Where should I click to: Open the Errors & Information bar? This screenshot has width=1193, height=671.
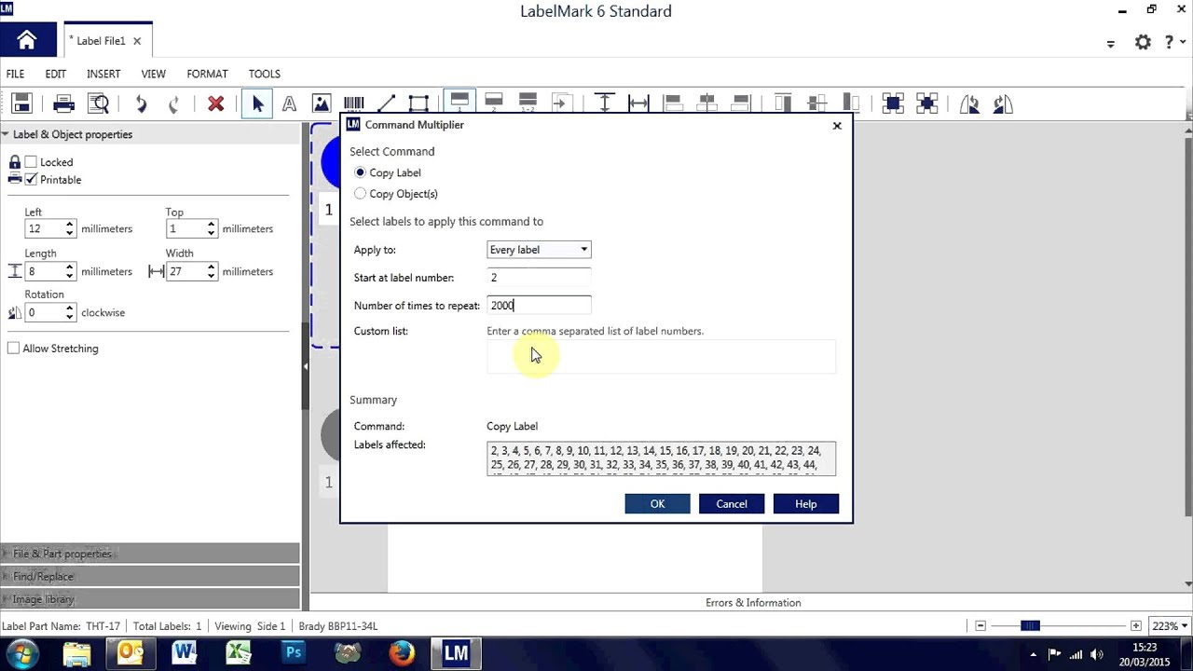pyautogui.click(x=753, y=603)
